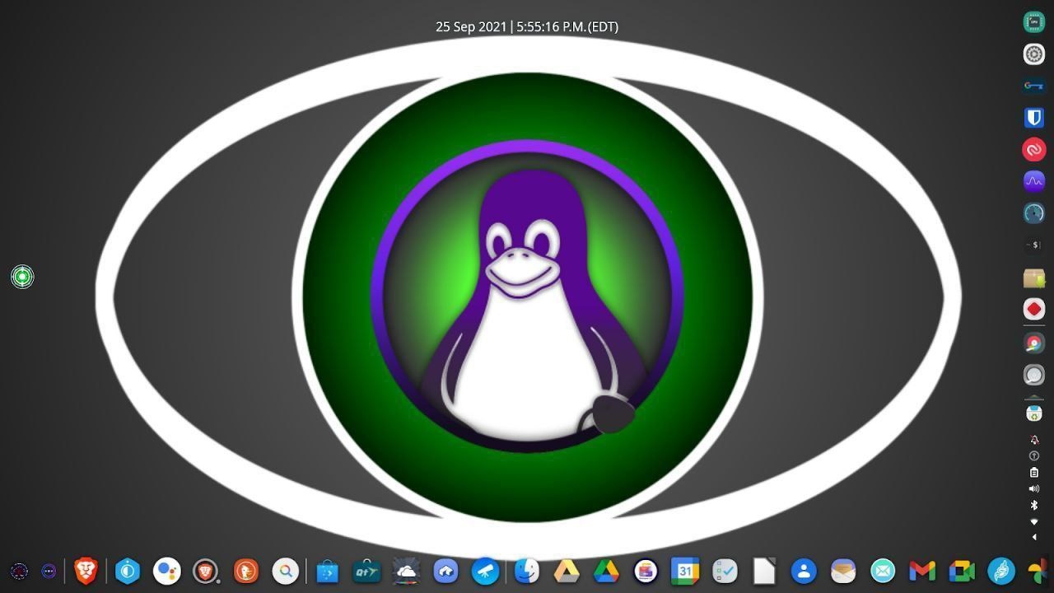Open the key password app in the side panel
Viewport: 1054px width, 593px height.
pos(1034,86)
